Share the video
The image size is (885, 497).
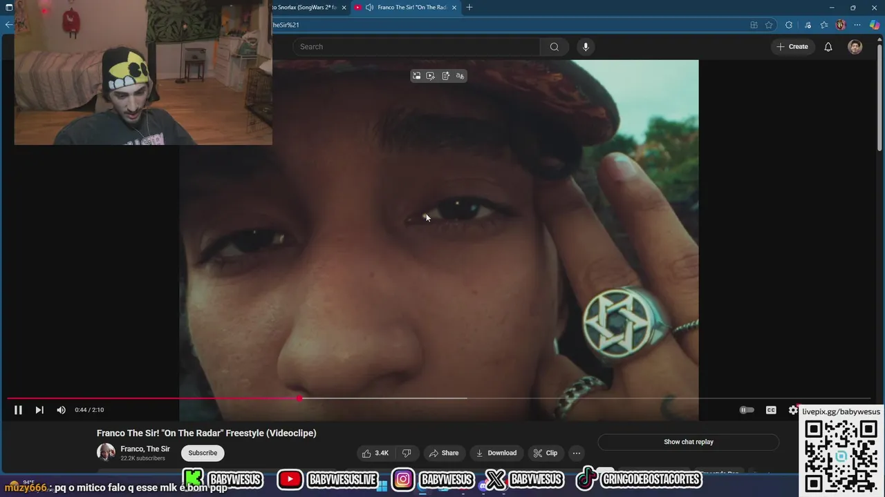tap(443, 453)
